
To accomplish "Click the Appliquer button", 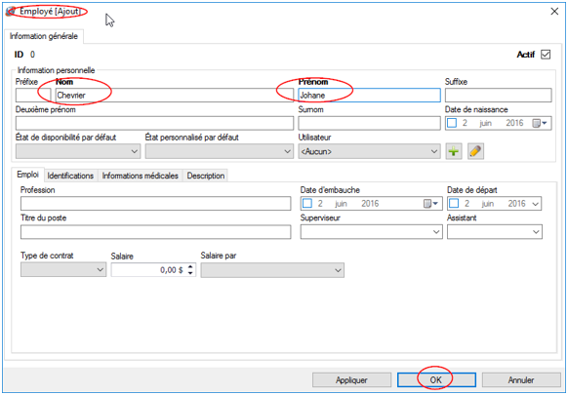I will point(351,380).
